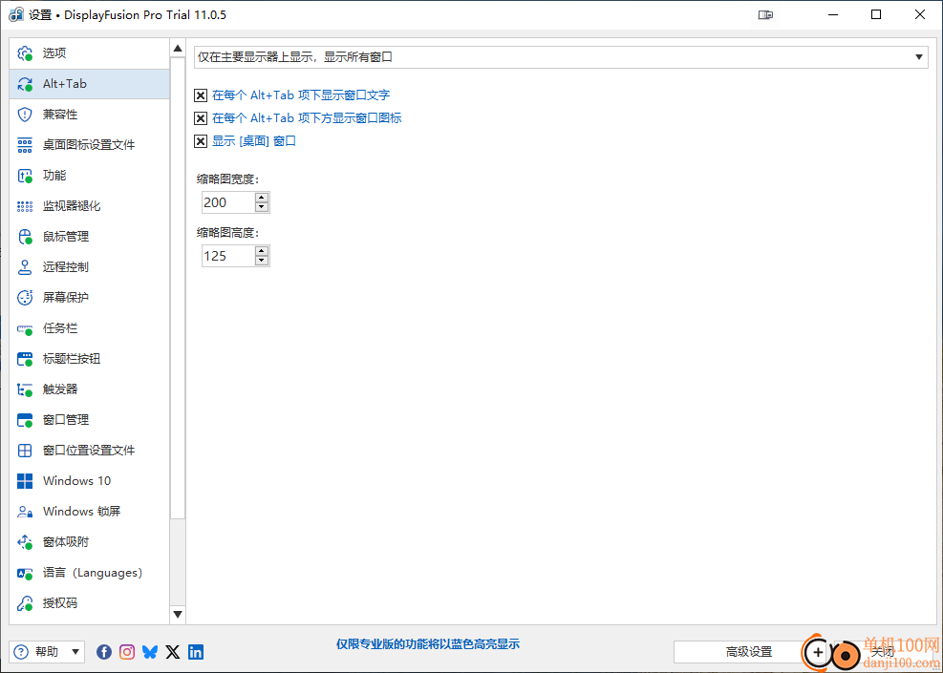This screenshot has height=673, width=943.
Task: Select 鼠标管理 label in sidebar
Action: pos(66,237)
